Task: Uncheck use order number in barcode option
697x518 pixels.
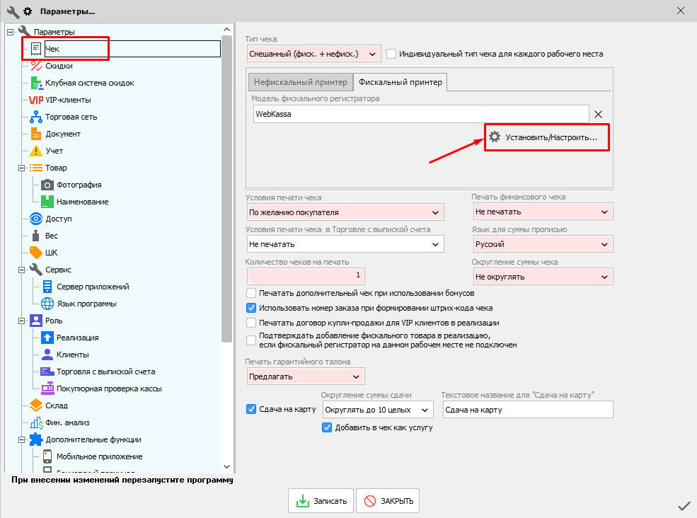Action: [x=250, y=308]
